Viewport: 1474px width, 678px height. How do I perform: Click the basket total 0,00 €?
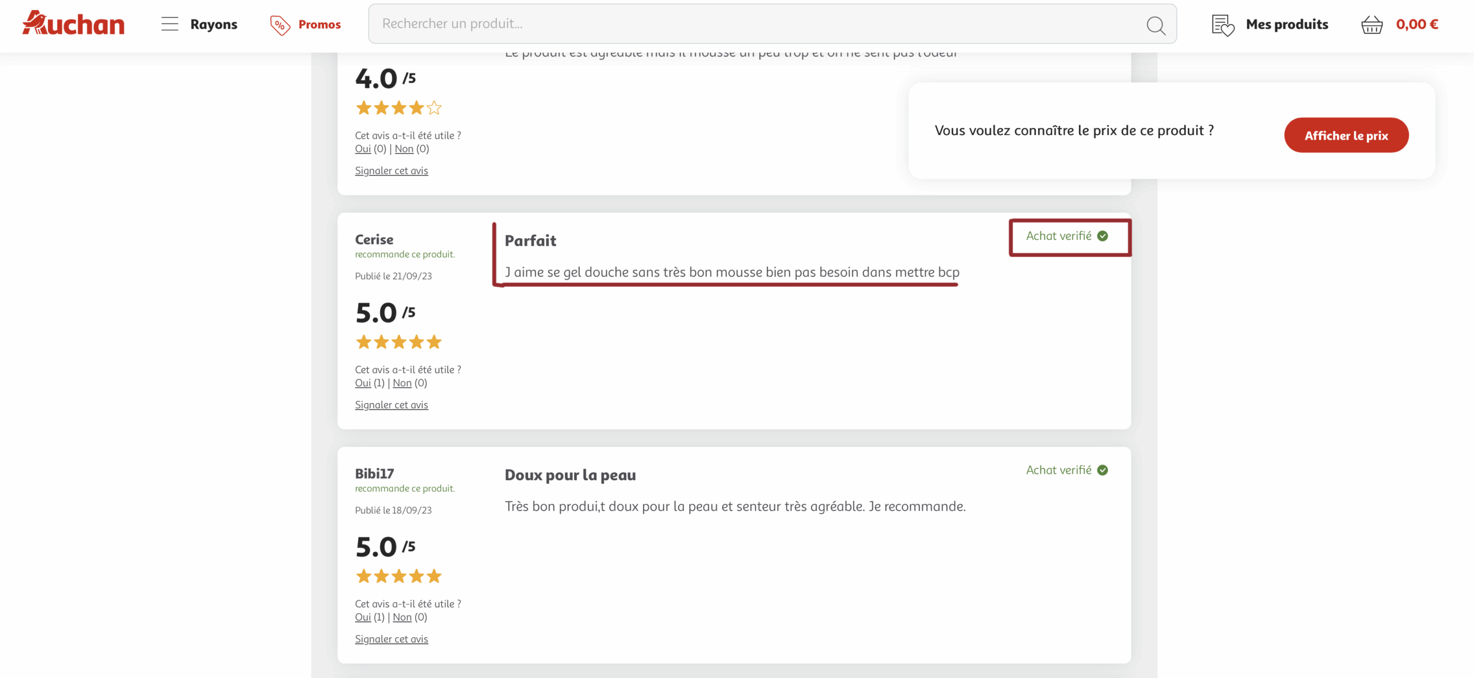point(1417,24)
